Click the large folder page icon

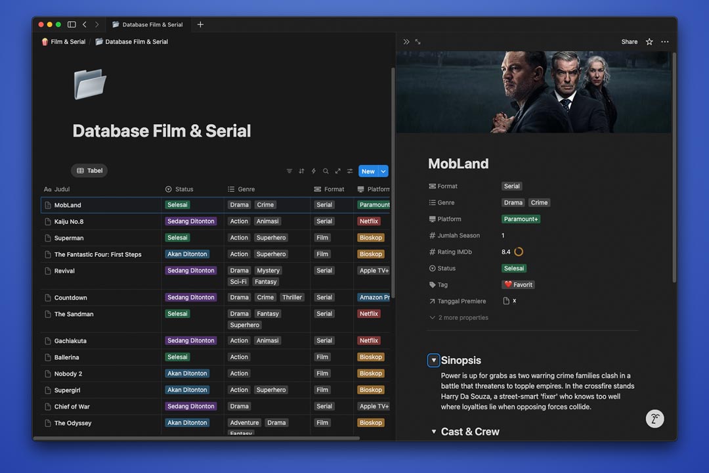click(90, 83)
